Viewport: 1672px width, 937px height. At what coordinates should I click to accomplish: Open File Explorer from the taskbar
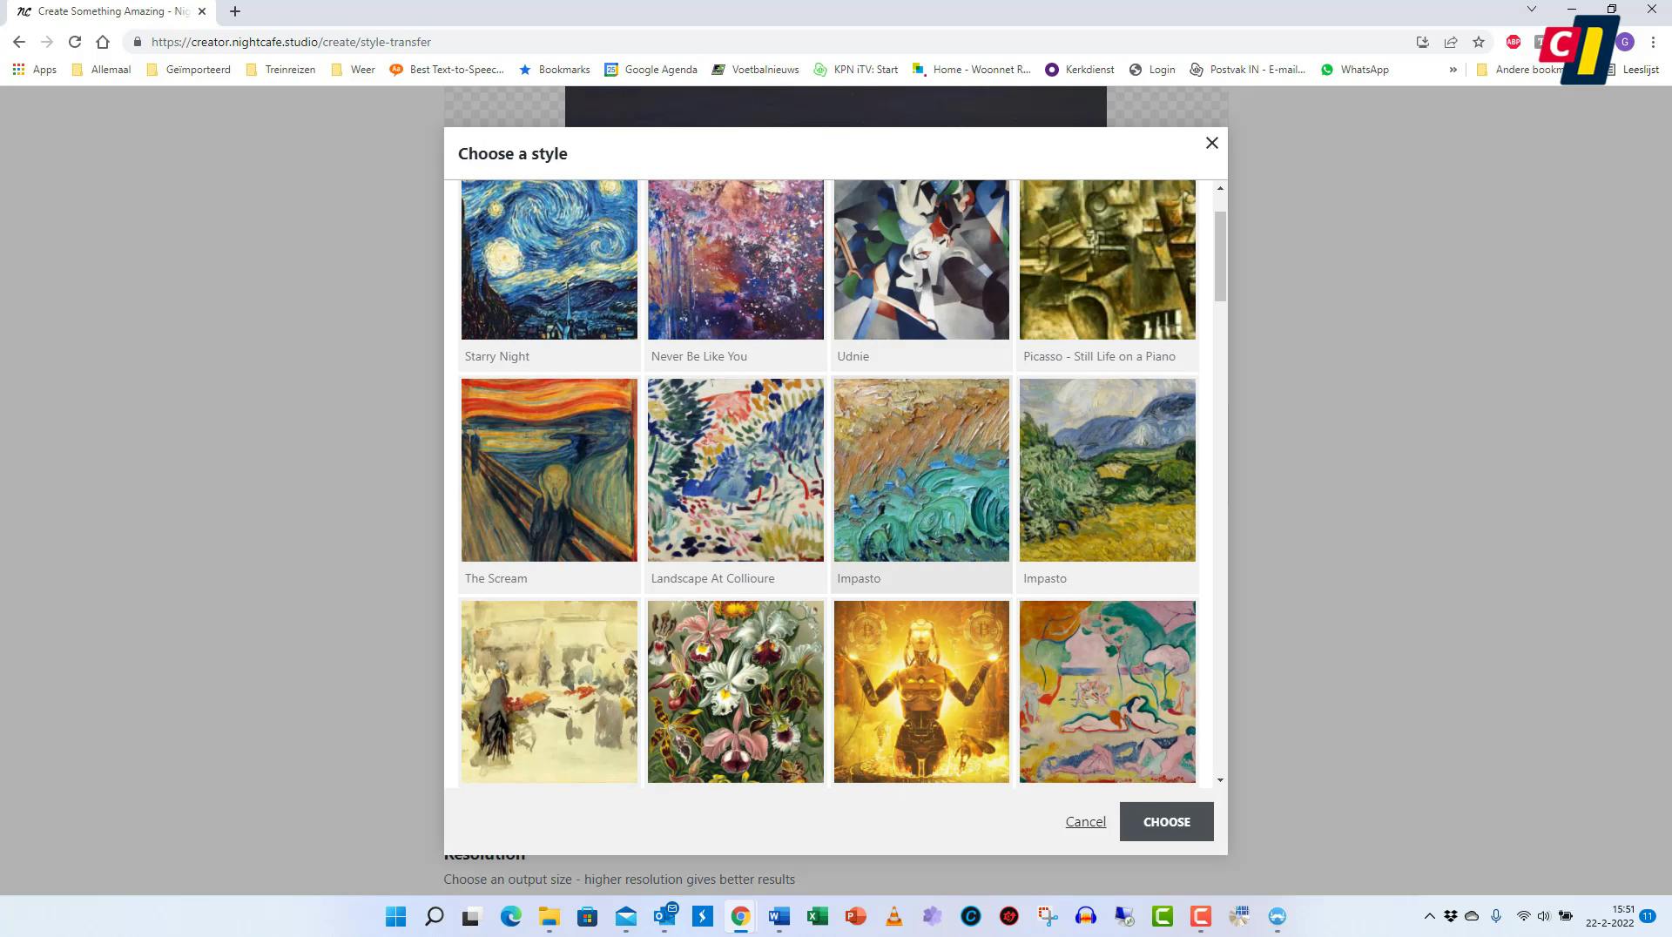(x=549, y=916)
